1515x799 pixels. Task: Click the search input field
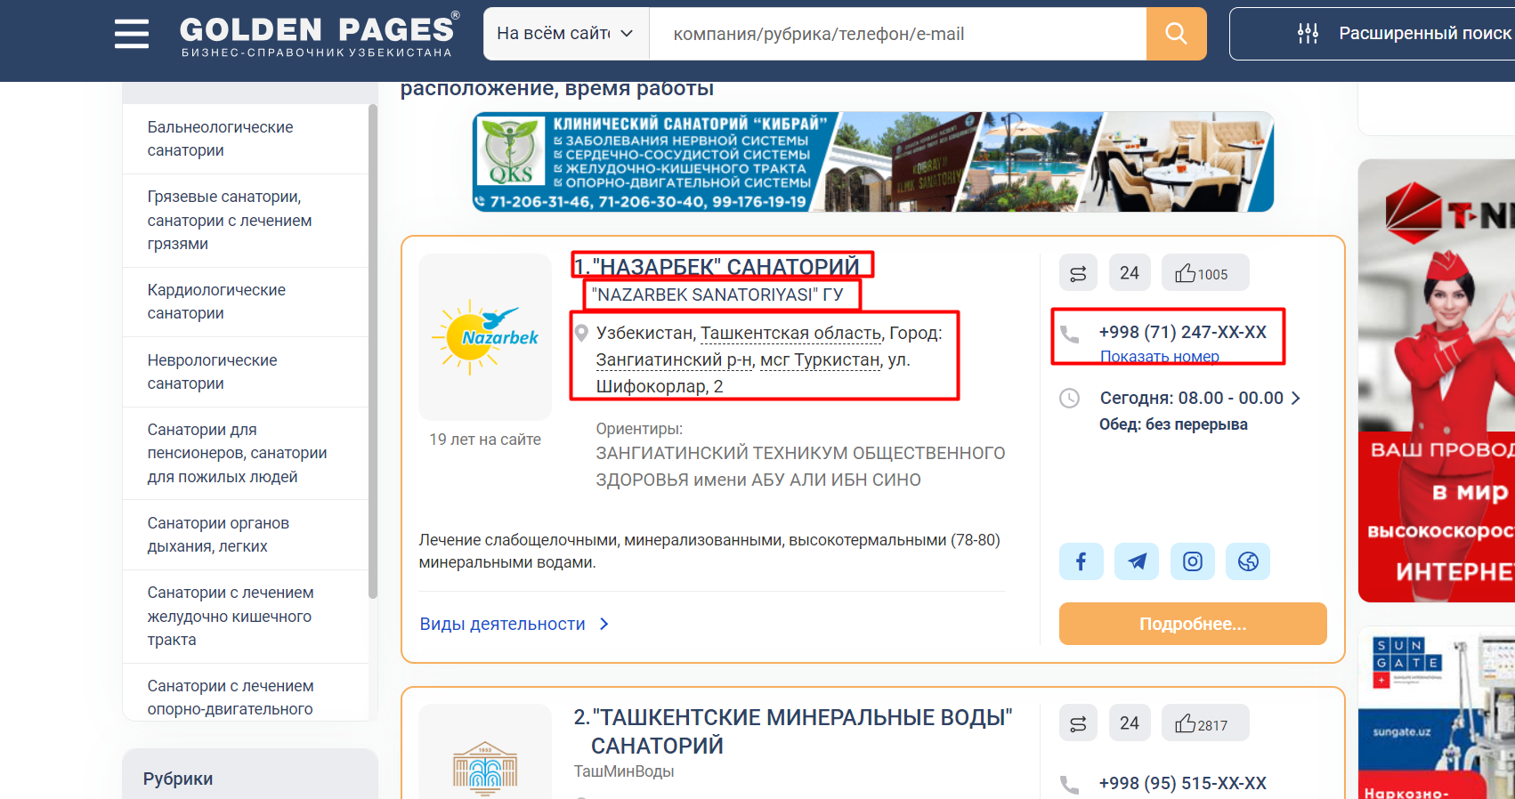point(898,34)
